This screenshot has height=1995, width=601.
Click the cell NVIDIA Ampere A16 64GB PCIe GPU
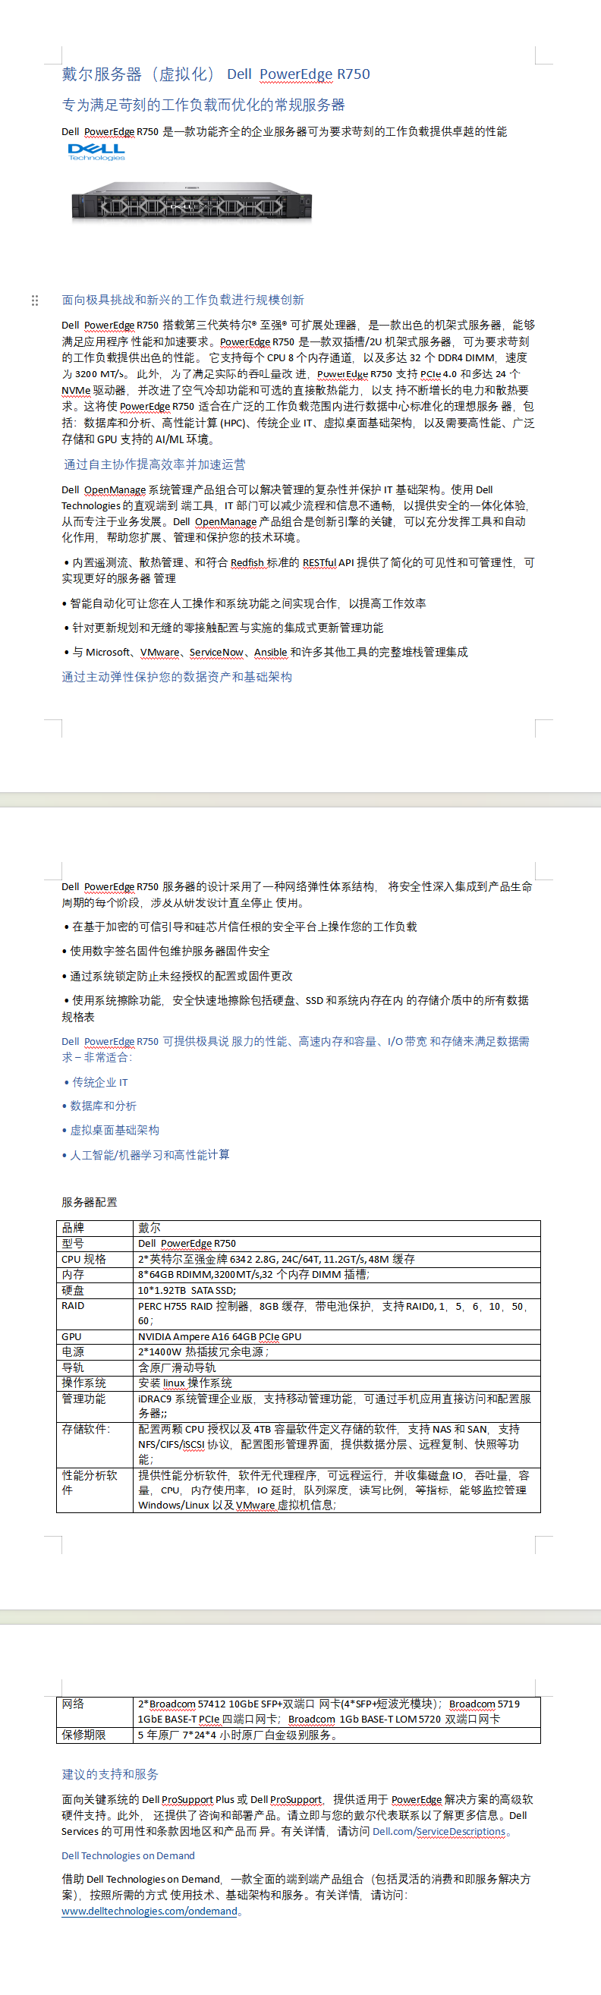point(336,1337)
